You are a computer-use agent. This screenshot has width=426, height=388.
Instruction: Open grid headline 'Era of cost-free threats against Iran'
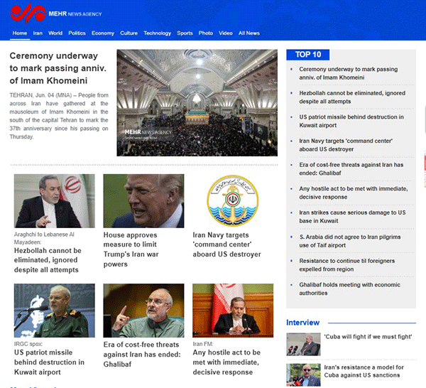pyautogui.click(x=142, y=355)
